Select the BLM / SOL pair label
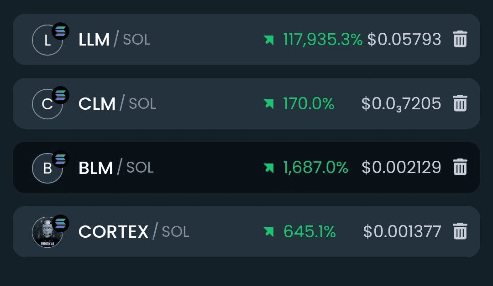493x286 pixels. pyautogui.click(x=116, y=168)
